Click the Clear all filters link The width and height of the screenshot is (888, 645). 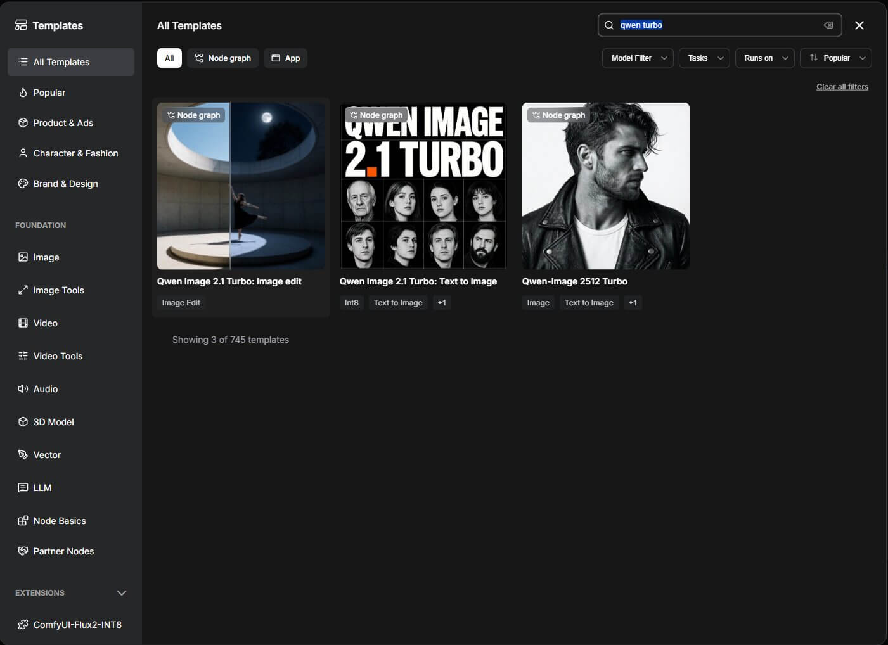click(x=842, y=87)
